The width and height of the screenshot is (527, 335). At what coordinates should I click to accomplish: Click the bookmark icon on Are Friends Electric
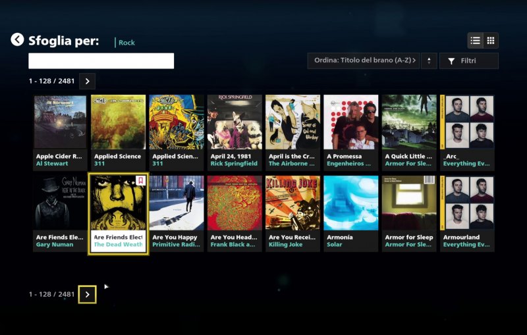pyautogui.click(x=140, y=180)
